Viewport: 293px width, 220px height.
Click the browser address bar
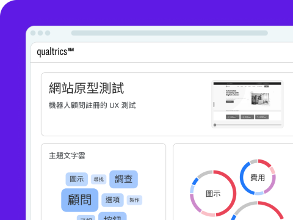(170, 33)
